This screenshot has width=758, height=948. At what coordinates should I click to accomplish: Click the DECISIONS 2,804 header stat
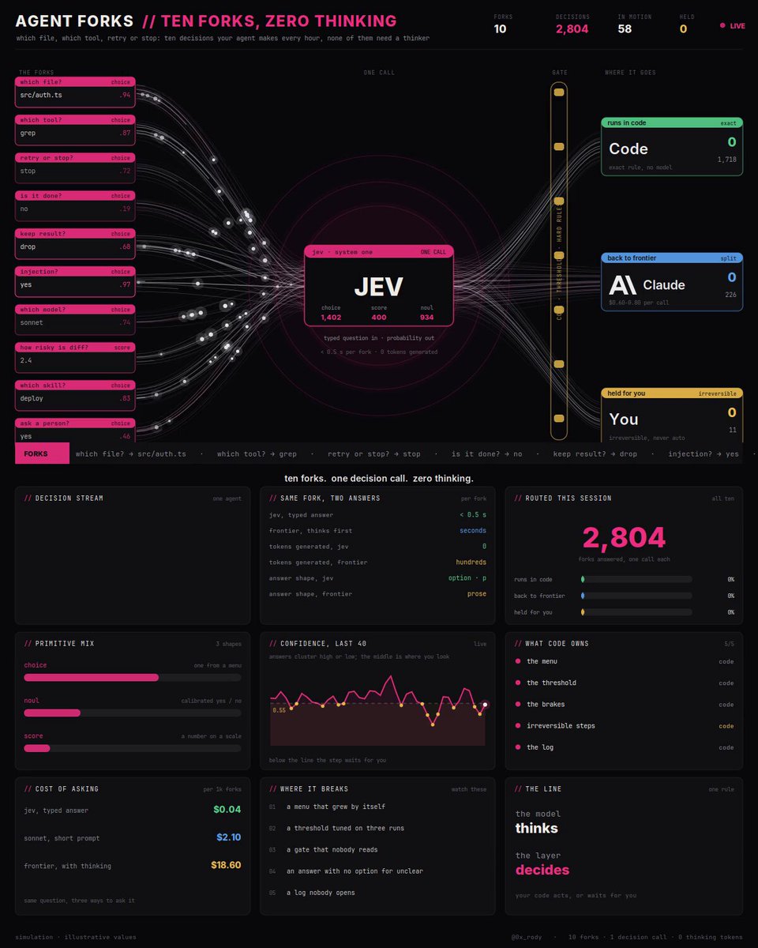[x=572, y=25]
